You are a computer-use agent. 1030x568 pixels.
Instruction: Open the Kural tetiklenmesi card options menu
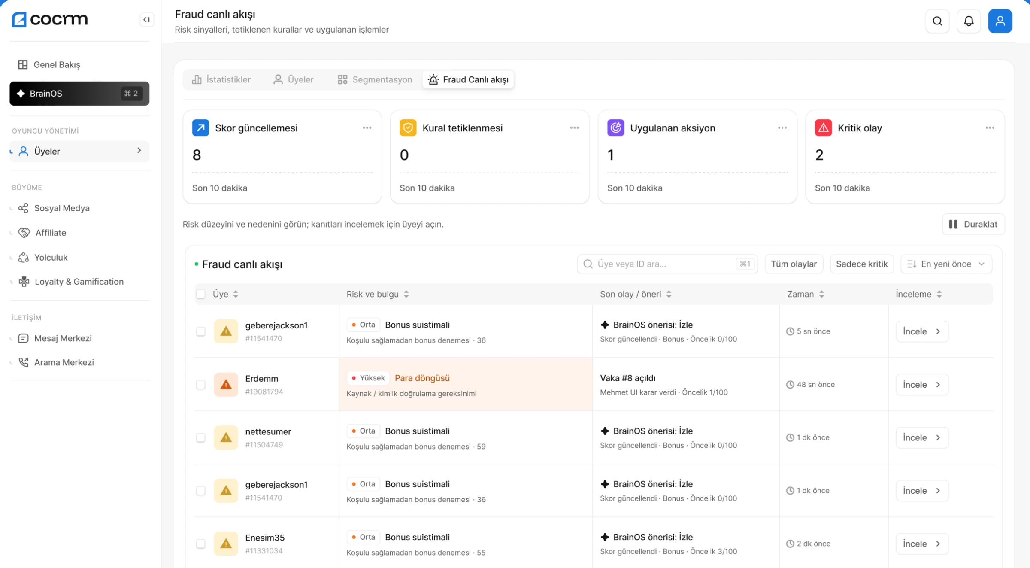coord(575,128)
